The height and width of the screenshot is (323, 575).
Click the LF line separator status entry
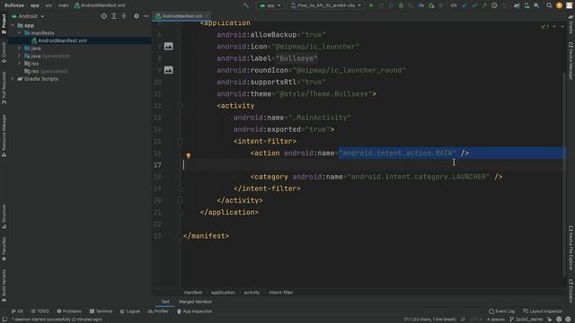[x=463, y=319]
